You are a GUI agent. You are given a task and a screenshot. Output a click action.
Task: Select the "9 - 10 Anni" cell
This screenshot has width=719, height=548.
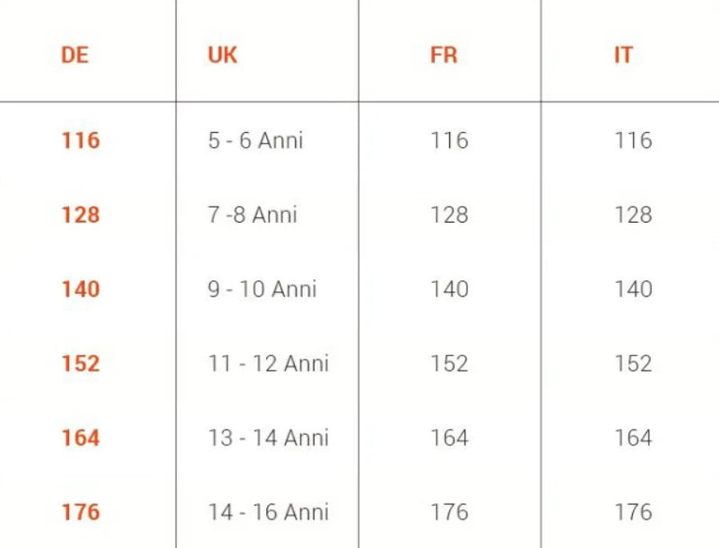coord(262,289)
